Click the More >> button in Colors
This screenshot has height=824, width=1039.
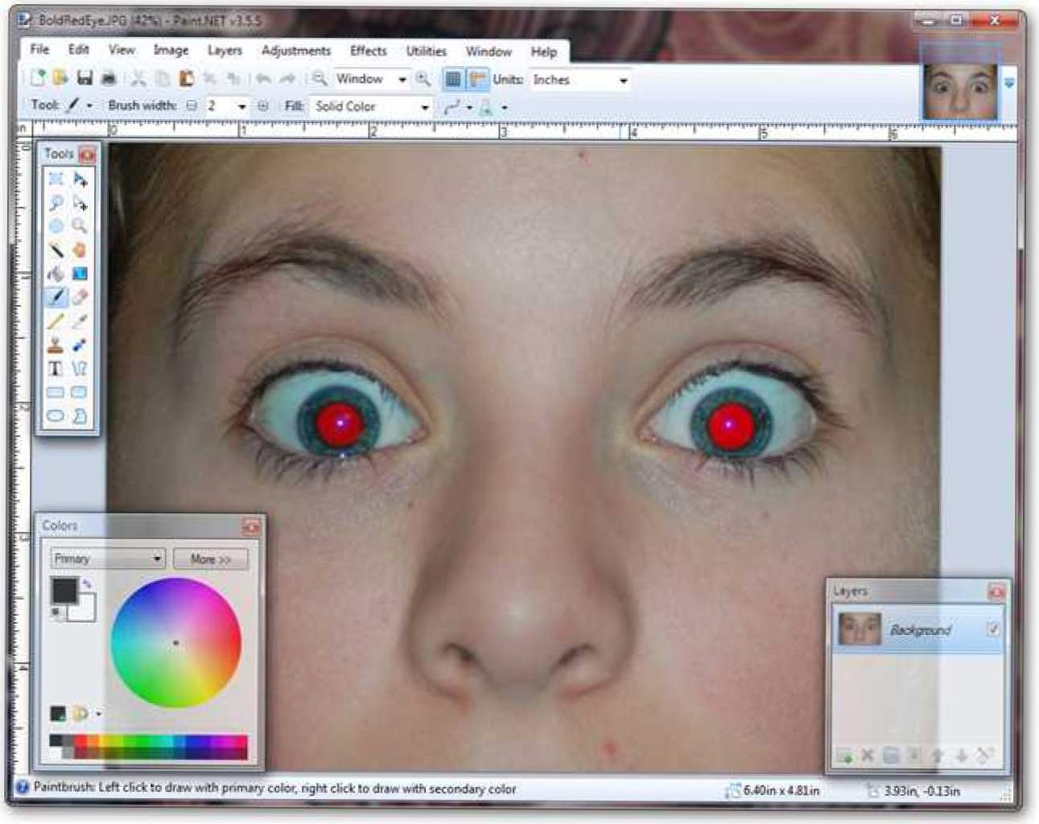(x=211, y=558)
